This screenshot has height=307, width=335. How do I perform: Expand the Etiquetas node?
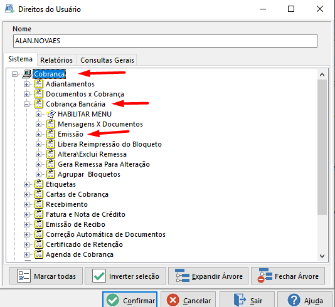coord(27,185)
